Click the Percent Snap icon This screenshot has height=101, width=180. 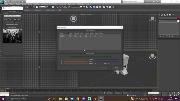coord(62,7)
